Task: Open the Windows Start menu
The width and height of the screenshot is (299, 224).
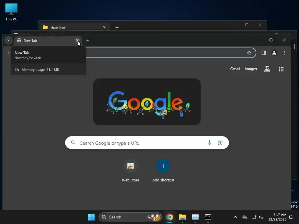Action: click(x=91, y=217)
